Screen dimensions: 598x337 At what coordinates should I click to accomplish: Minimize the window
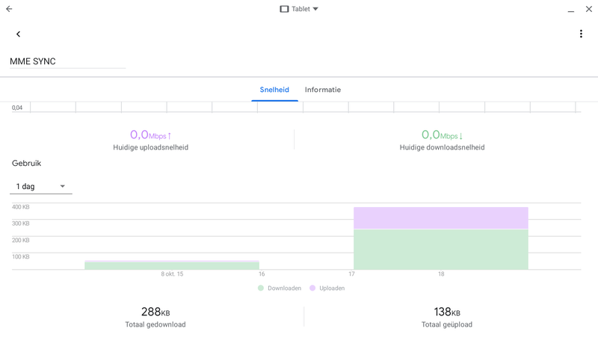pos(570,9)
